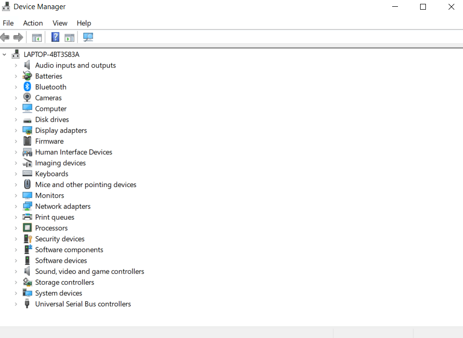Select the Print queues label
This screenshot has width=463, height=338.
(x=54, y=217)
